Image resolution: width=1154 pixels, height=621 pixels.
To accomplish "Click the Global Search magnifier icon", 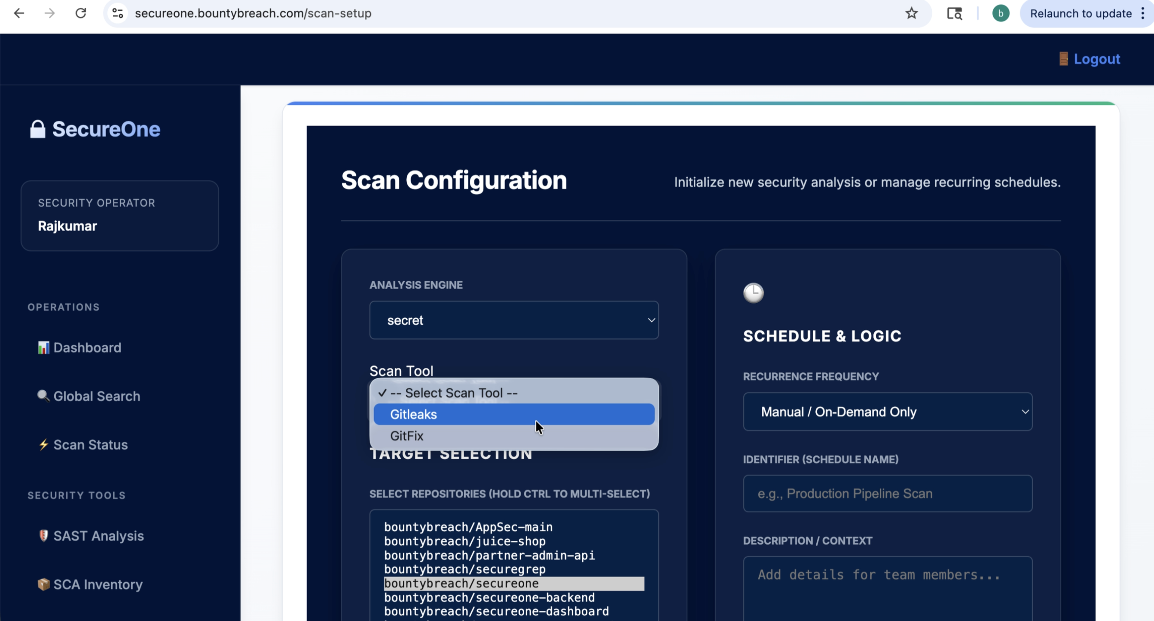I will (x=43, y=396).
